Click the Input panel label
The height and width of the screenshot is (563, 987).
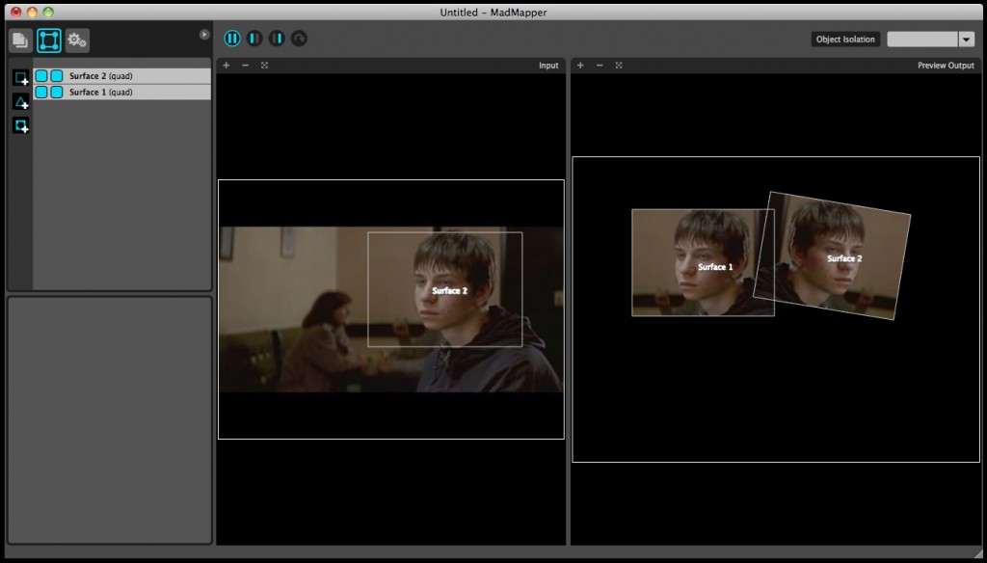(x=548, y=66)
